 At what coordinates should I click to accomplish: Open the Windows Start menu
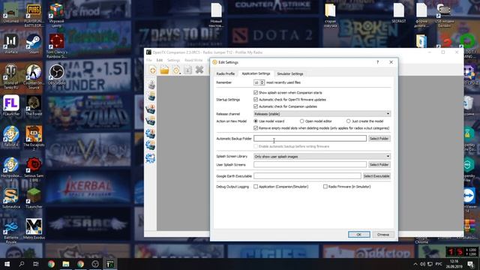pyautogui.click(x=7, y=264)
